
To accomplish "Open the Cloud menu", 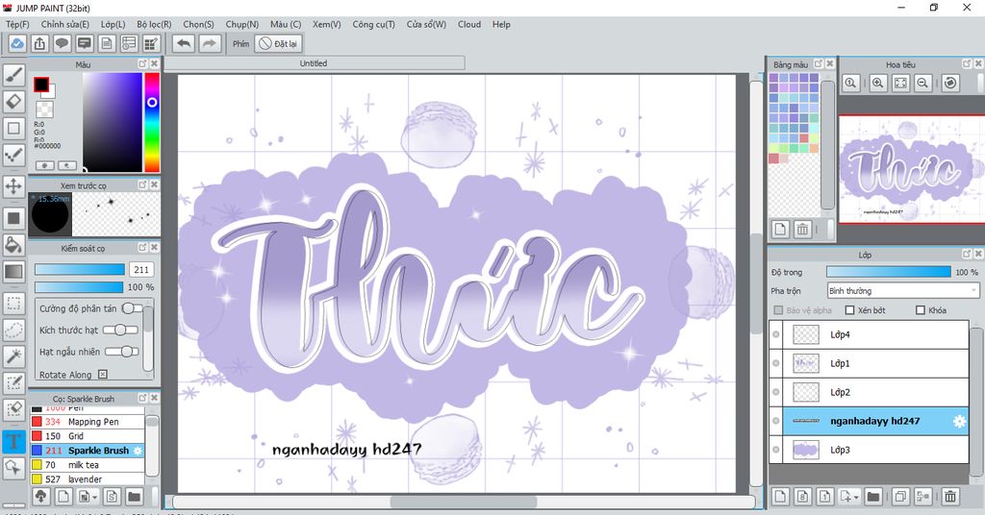I will pos(469,24).
